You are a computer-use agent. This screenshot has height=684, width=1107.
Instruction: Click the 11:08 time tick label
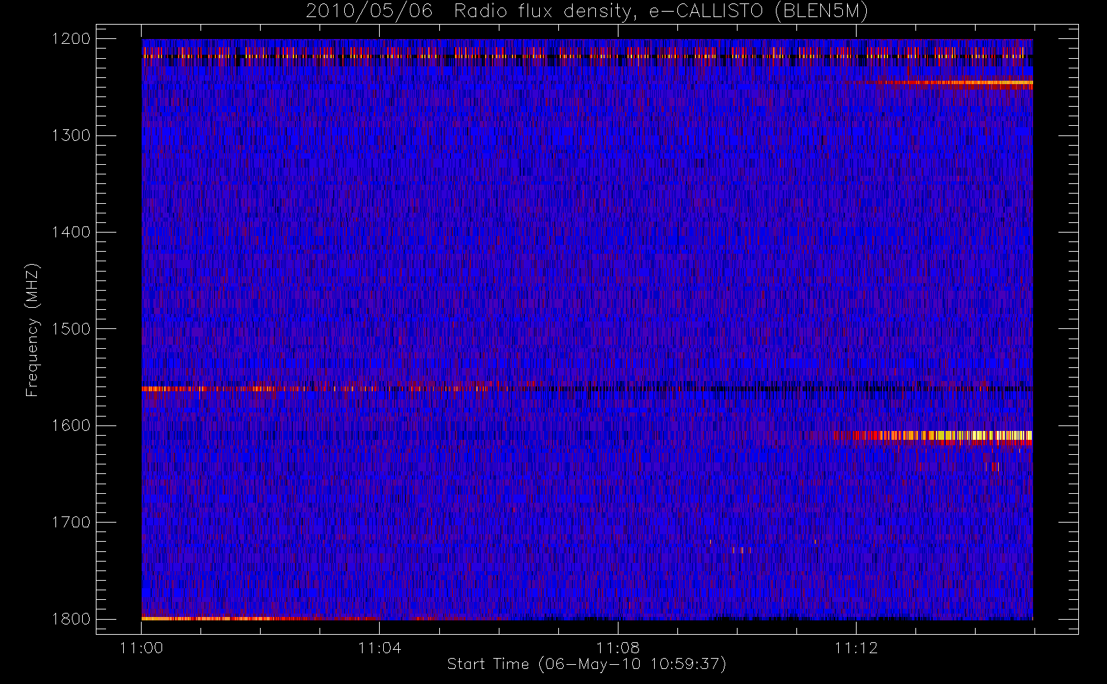(x=618, y=648)
